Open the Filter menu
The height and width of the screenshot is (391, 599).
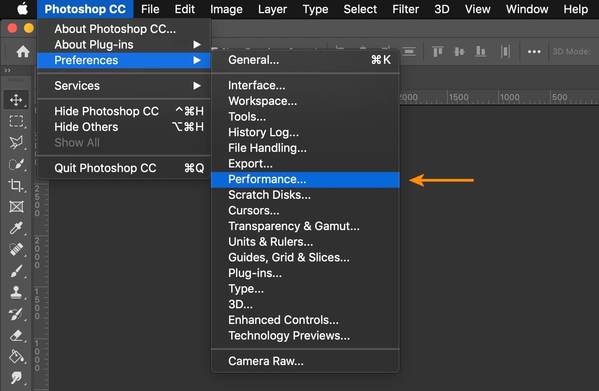(x=405, y=9)
